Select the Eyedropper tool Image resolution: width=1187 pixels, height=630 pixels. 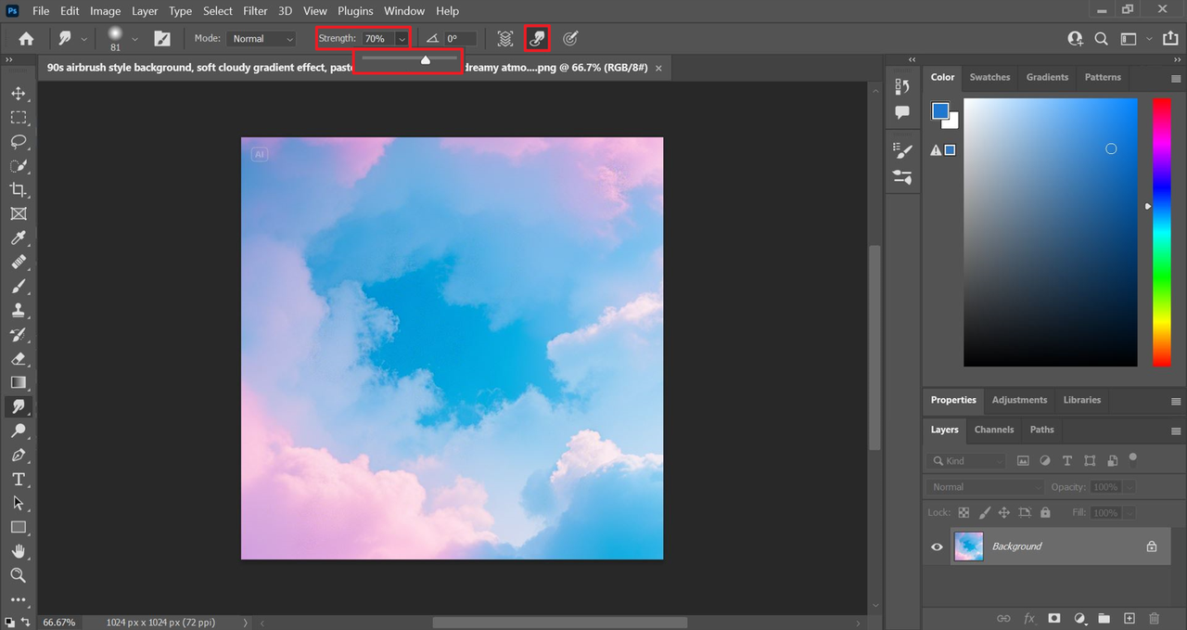pos(18,238)
